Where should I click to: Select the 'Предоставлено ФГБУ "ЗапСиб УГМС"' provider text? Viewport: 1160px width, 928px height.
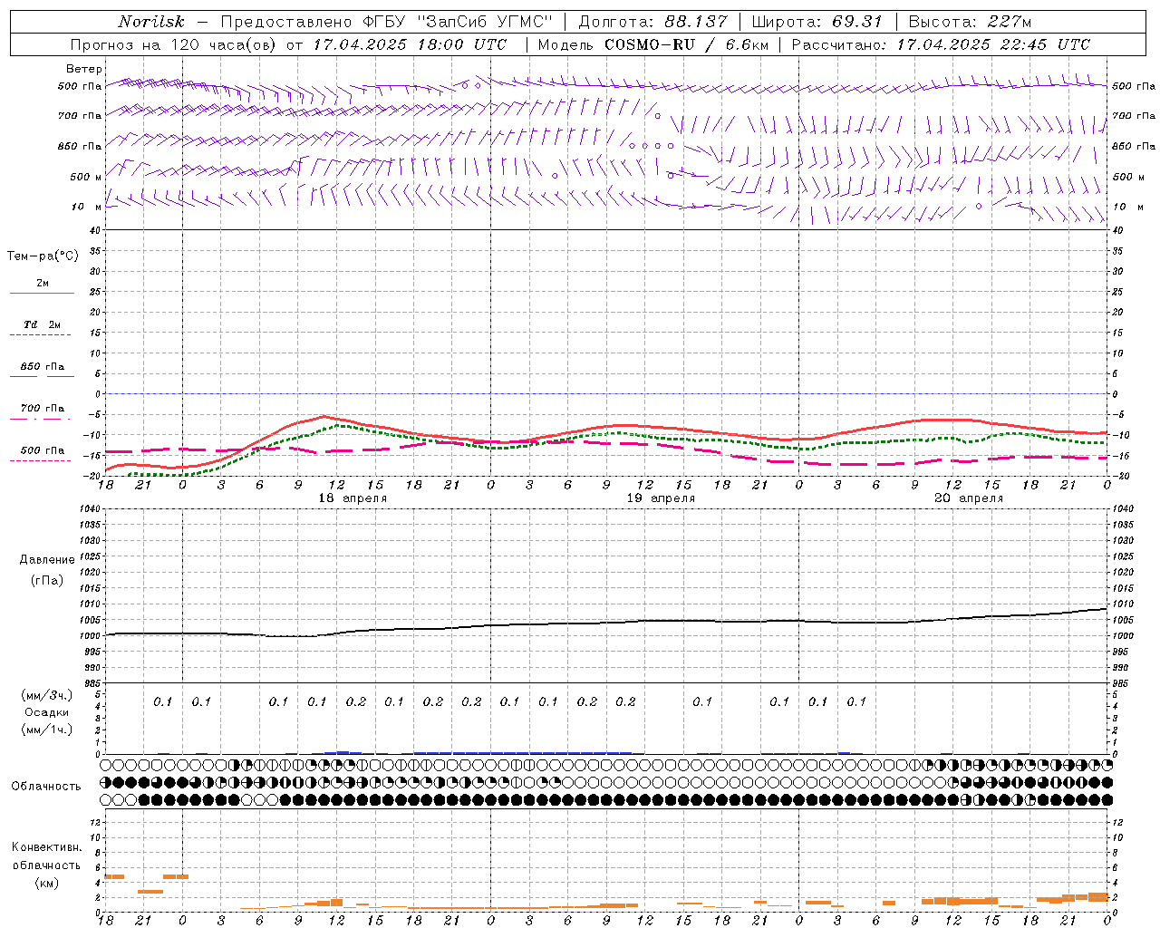387,22
